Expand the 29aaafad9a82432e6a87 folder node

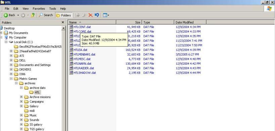(x=11, y=51)
